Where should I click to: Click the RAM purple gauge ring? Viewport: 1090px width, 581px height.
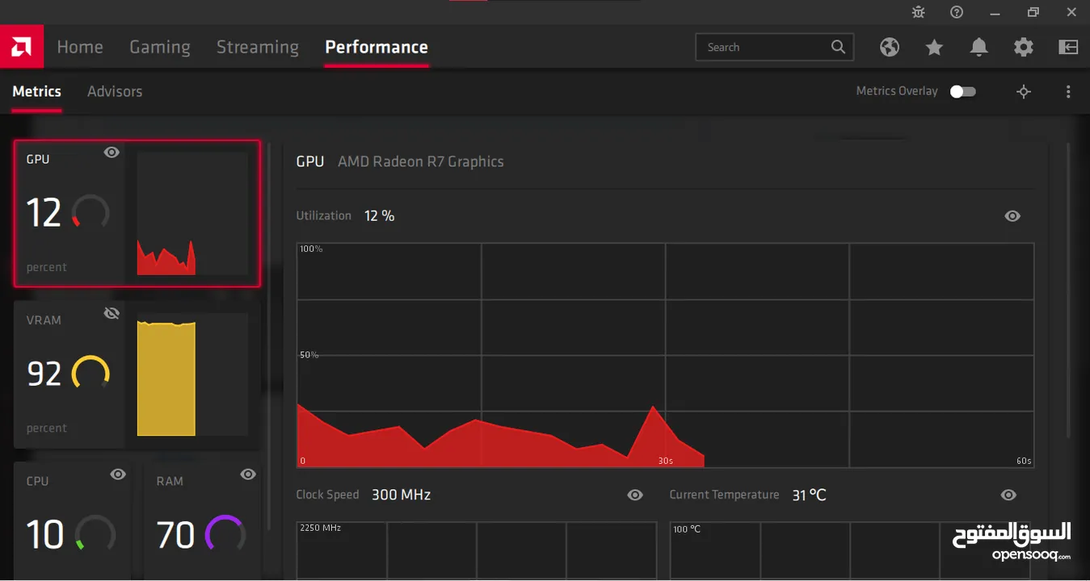[x=225, y=534]
